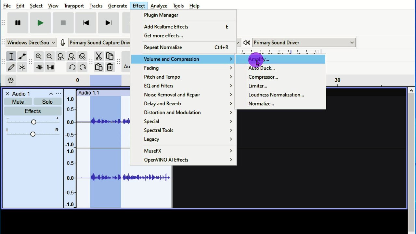The image size is (416, 234).
Task: Expand the Spectral Tools submenu
Action: [183, 130]
